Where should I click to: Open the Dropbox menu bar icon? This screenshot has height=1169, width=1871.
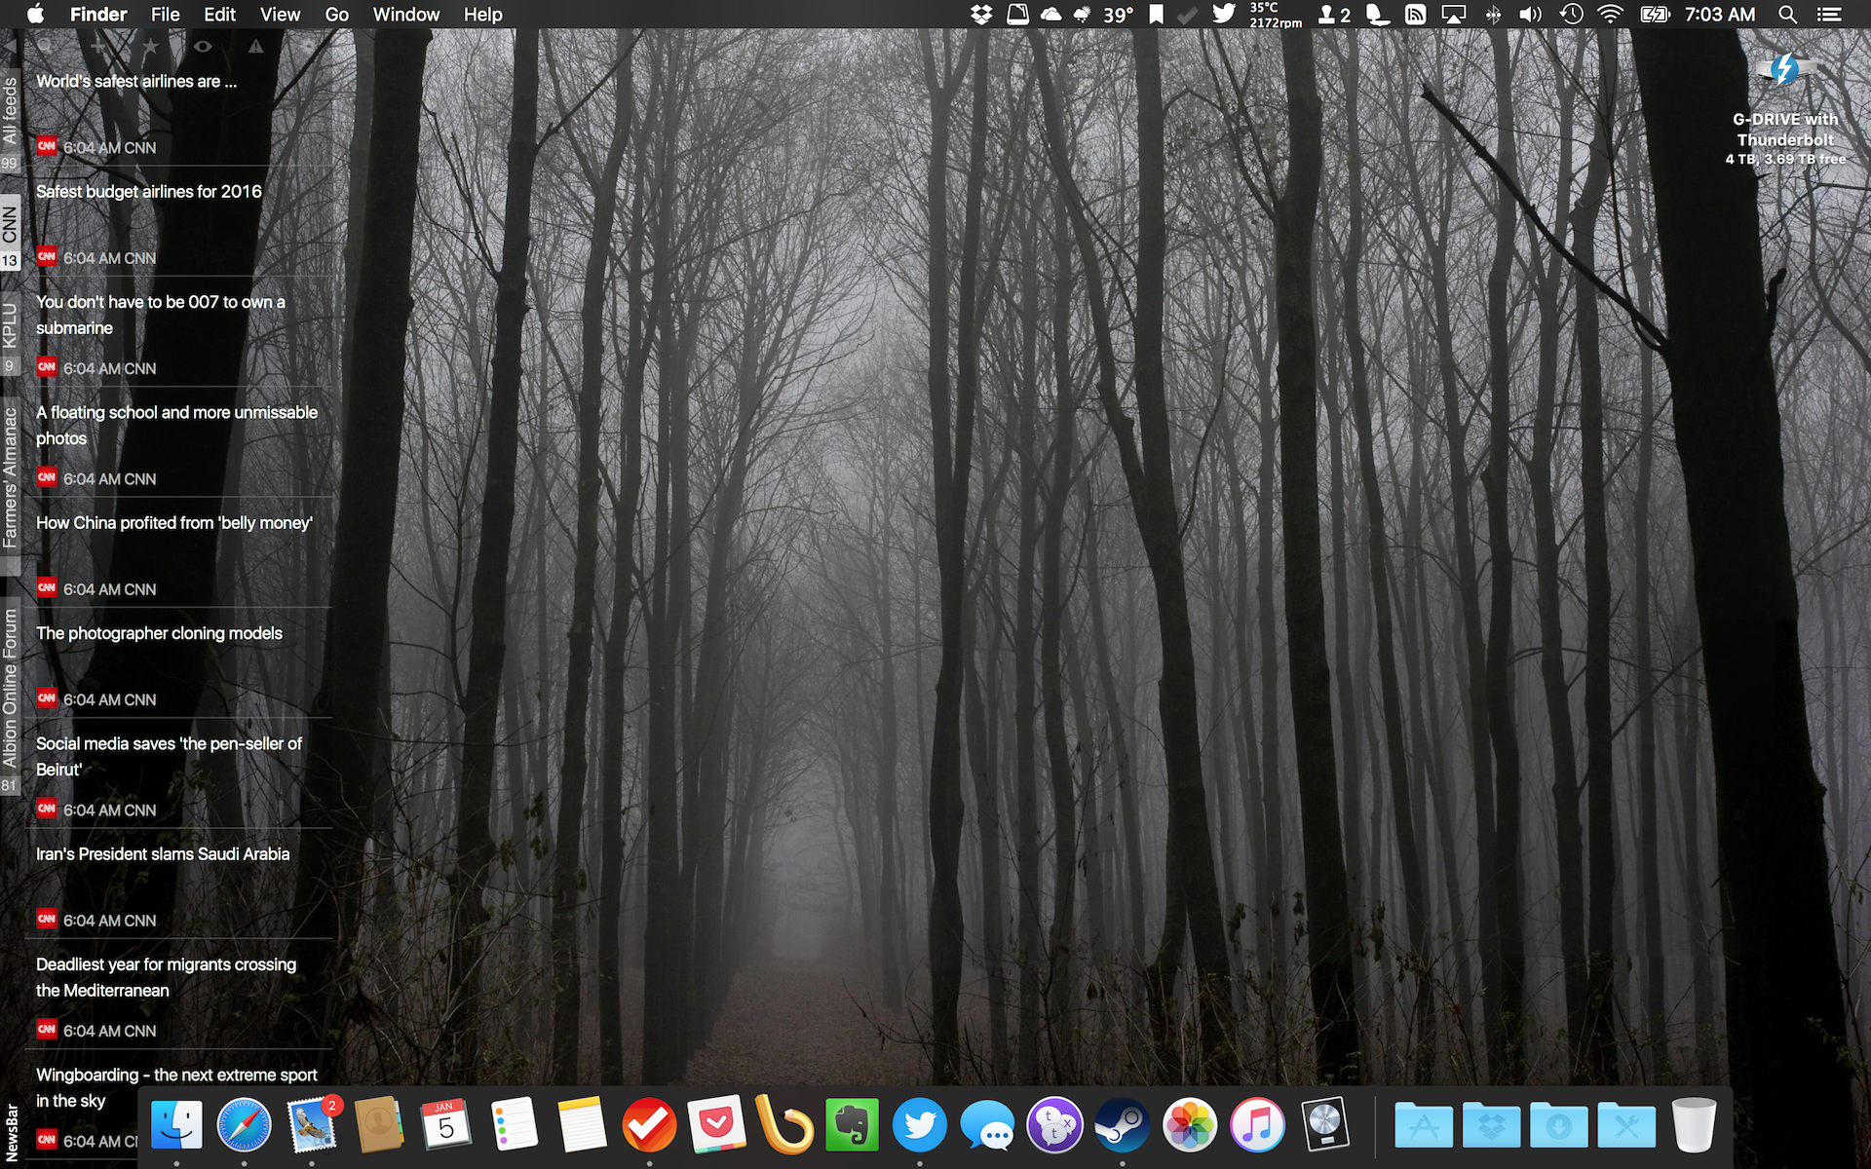click(x=981, y=15)
